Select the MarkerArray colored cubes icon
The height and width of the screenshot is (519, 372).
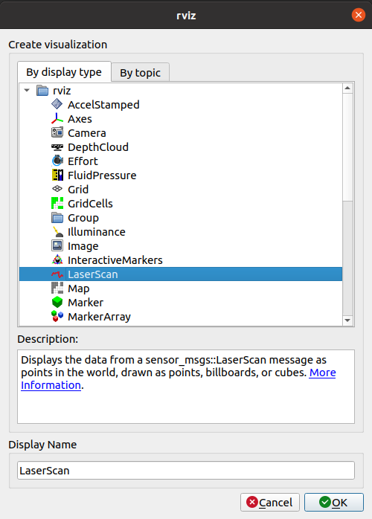pyautogui.click(x=57, y=317)
